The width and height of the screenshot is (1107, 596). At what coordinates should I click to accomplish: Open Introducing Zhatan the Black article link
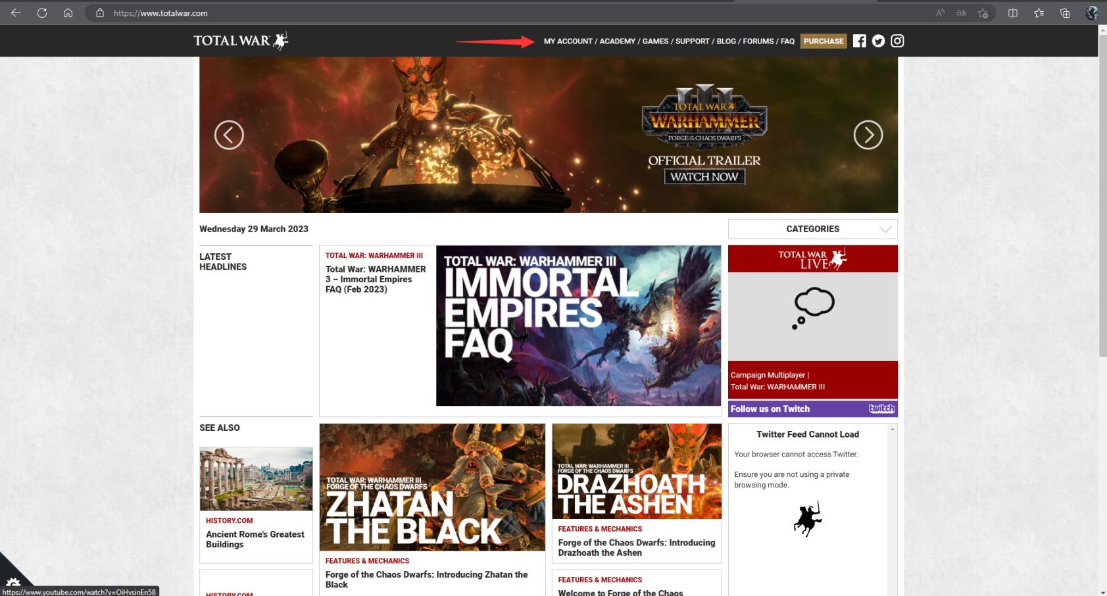coord(426,580)
